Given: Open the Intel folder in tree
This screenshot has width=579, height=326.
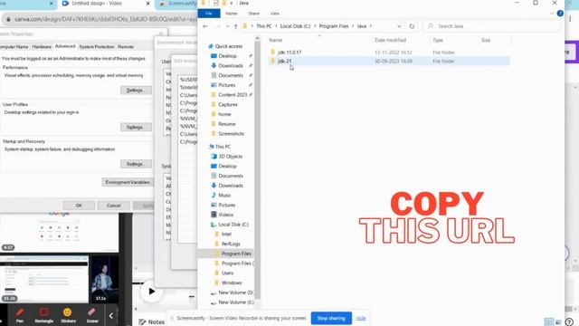Looking at the screenshot, I should [x=226, y=234].
